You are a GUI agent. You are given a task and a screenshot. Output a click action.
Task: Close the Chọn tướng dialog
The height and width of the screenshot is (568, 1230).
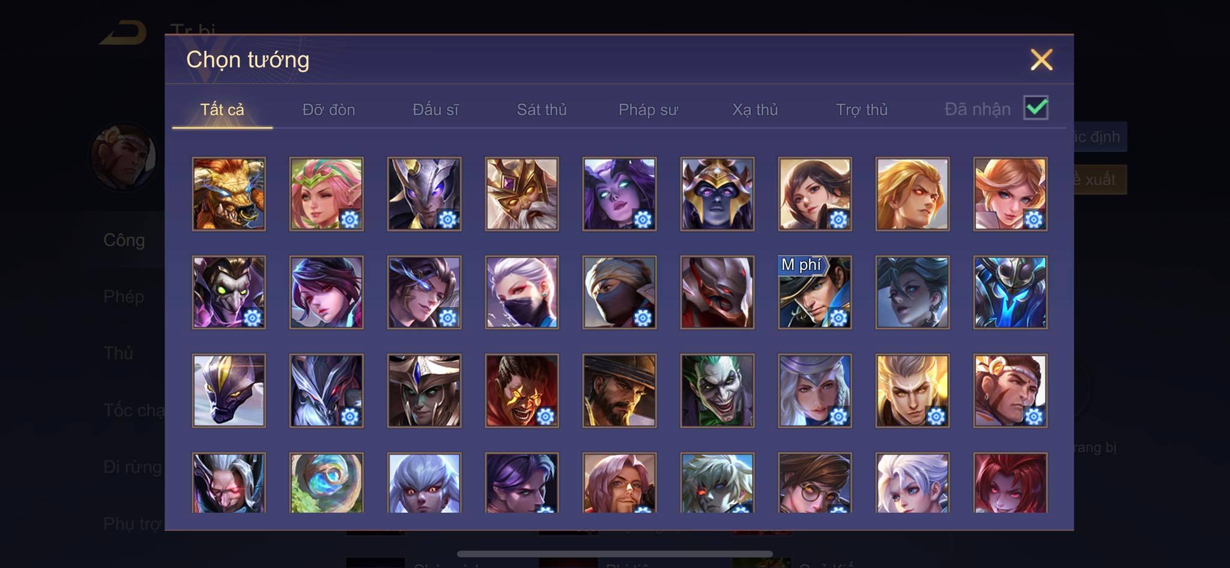click(1041, 59)
